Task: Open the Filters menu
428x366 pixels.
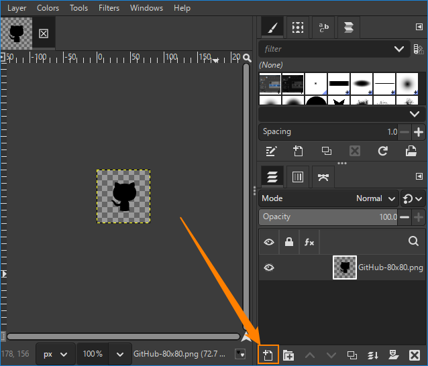Action: click(x=109, y=8)
